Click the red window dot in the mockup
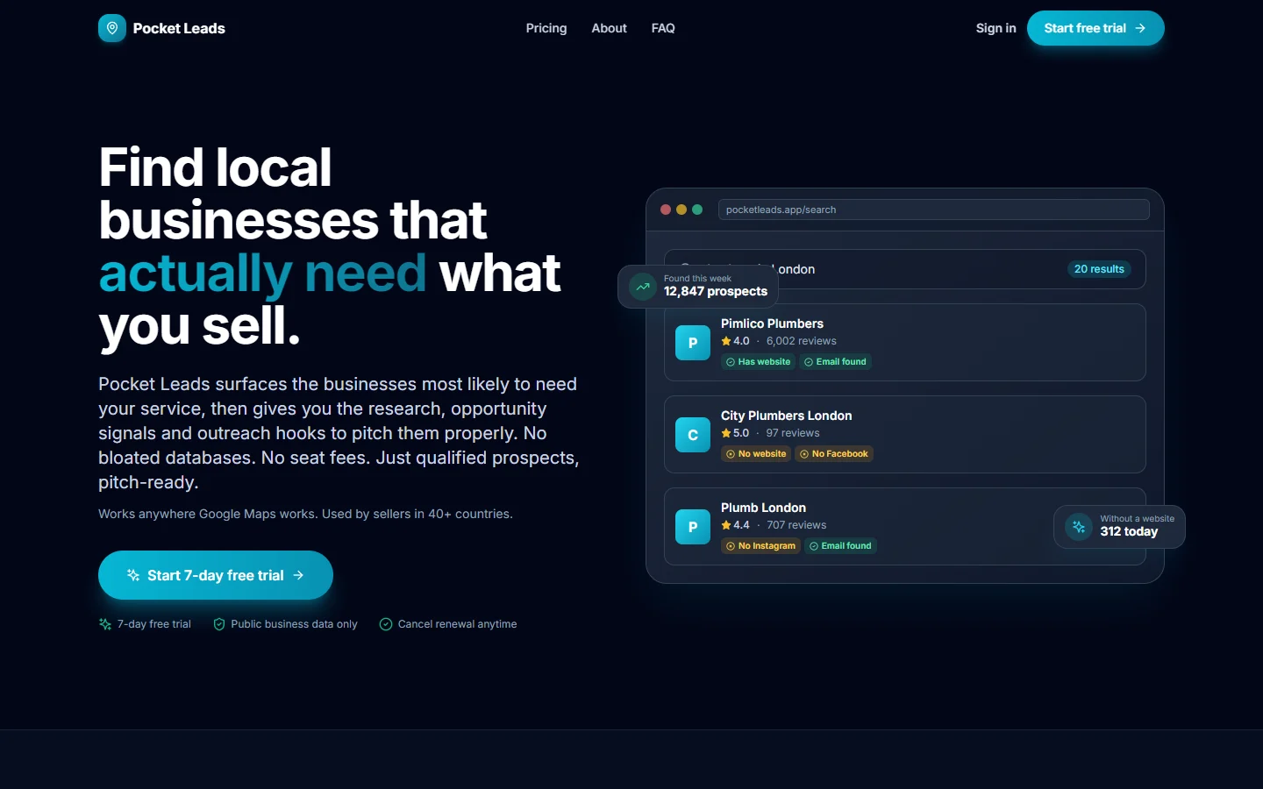 [x=666, y=210]
